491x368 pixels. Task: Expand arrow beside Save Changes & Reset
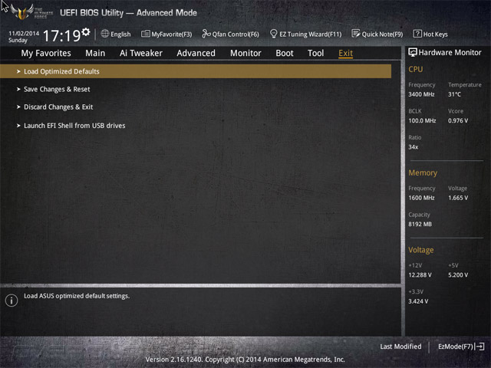click(18, 89)
